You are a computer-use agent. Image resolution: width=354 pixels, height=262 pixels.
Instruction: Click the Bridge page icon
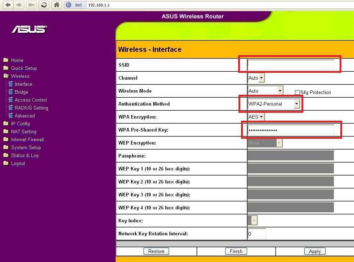10,92
